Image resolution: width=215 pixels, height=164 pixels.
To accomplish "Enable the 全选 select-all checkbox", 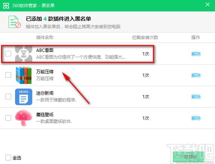I will (8, 158).
